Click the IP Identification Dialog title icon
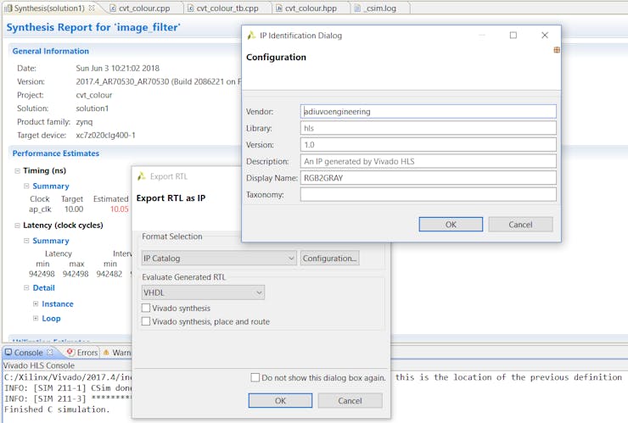628x423 pixels. click(251, 36)
